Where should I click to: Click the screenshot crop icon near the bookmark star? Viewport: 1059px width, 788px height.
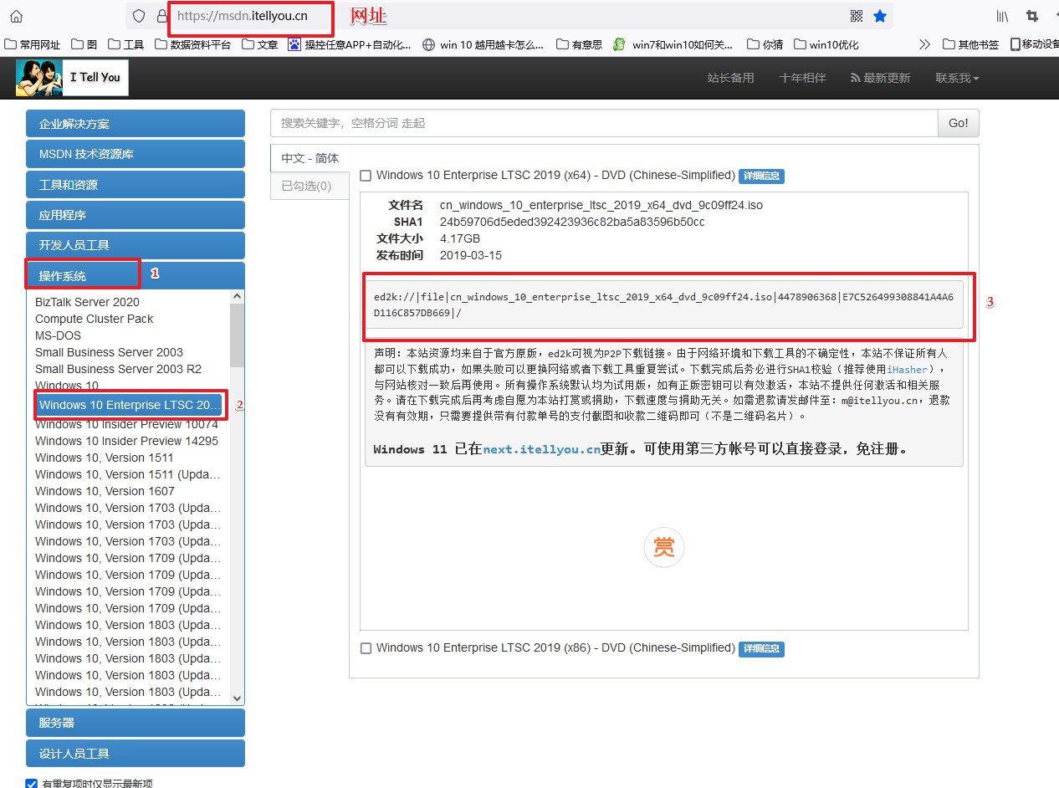1031,16
